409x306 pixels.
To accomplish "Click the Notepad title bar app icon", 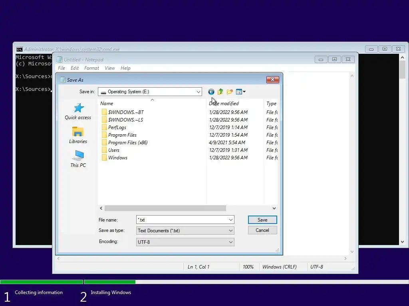I will (x=60, y=60).
